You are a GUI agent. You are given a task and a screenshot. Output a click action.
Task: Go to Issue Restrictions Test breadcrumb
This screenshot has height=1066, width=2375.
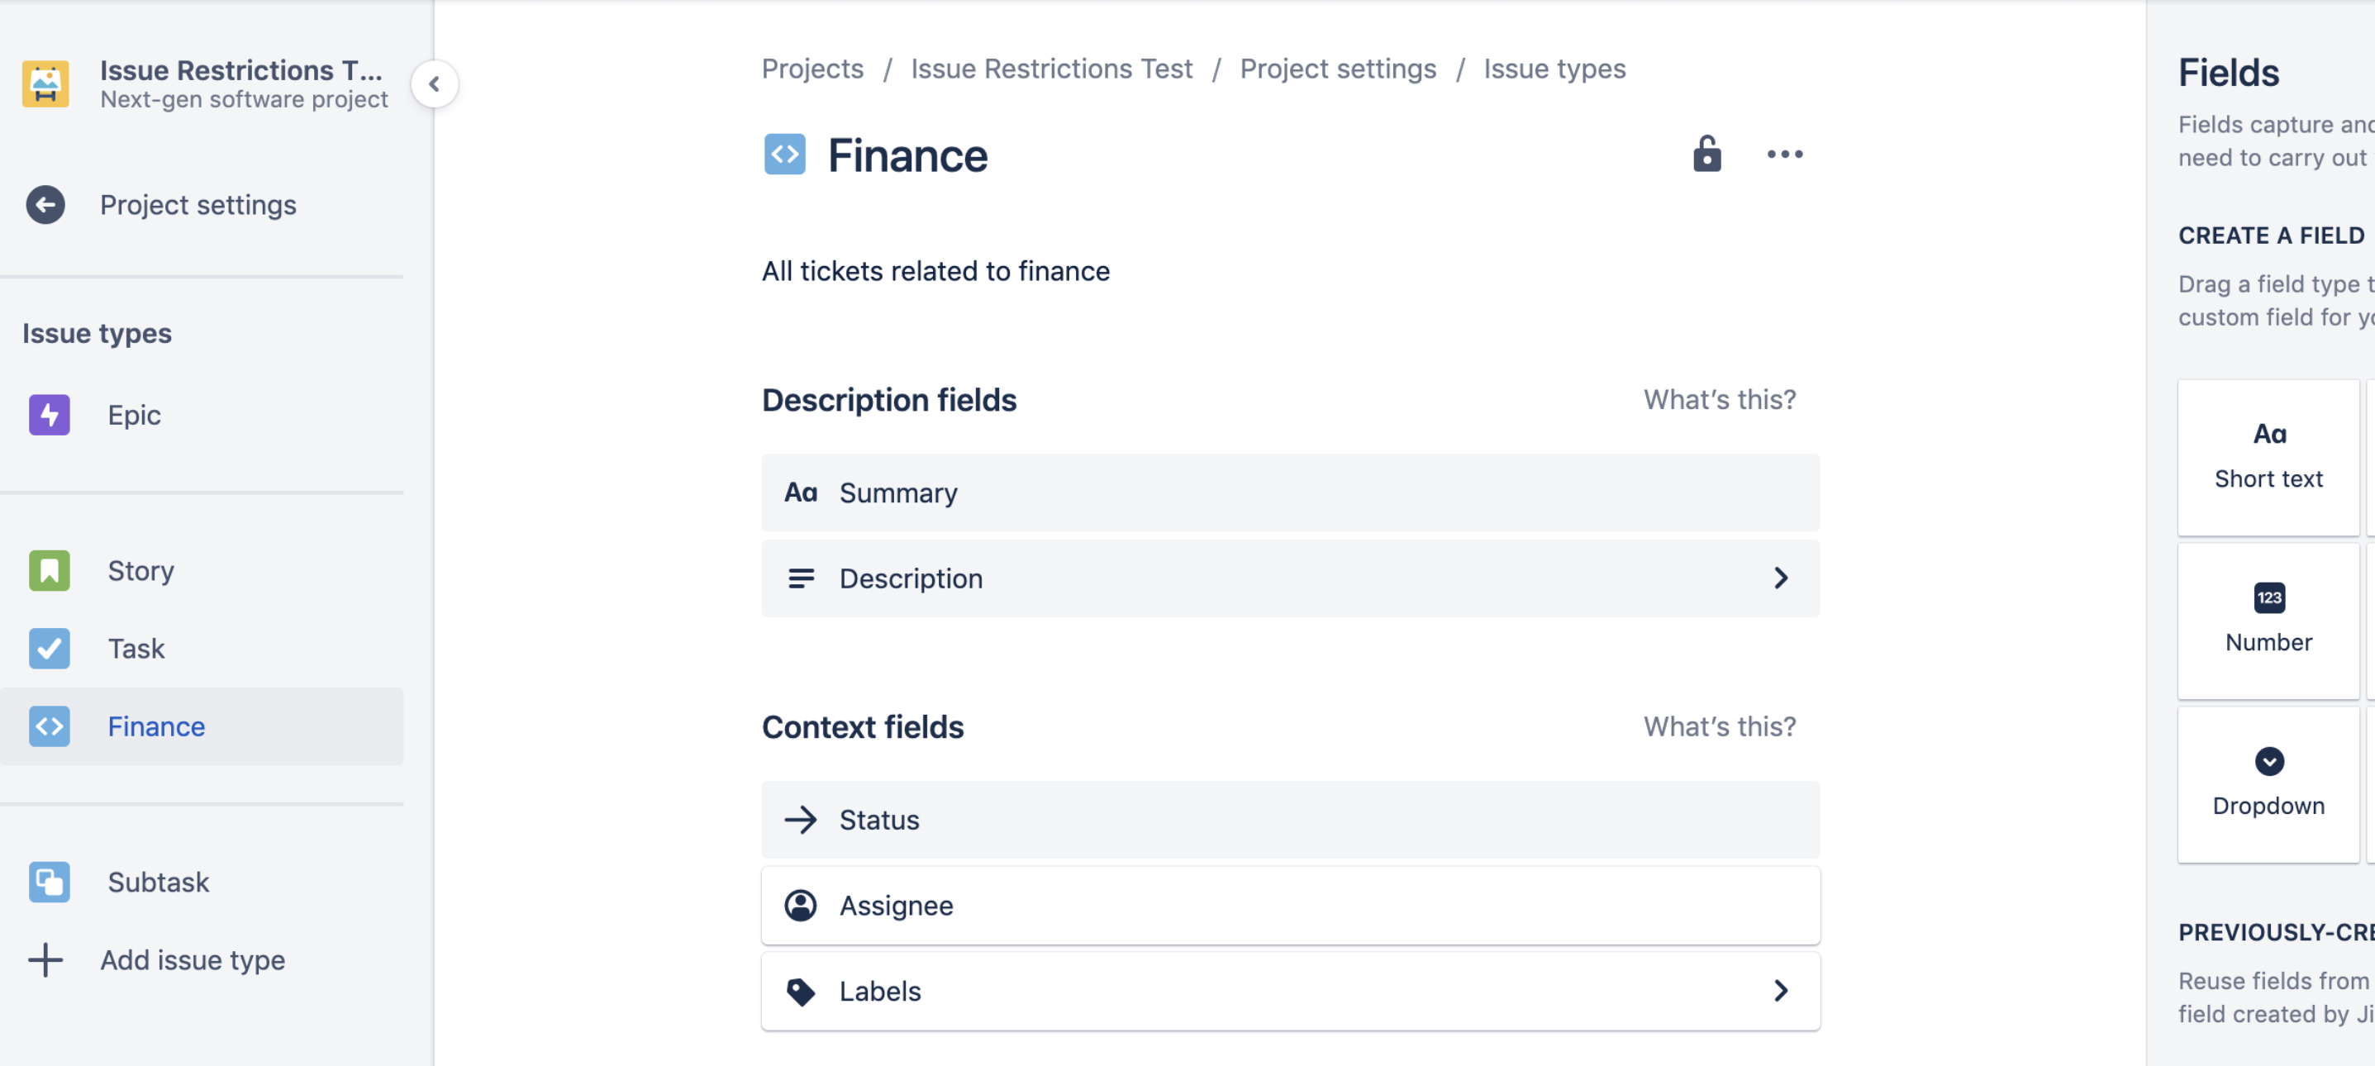coord(1051,69)
